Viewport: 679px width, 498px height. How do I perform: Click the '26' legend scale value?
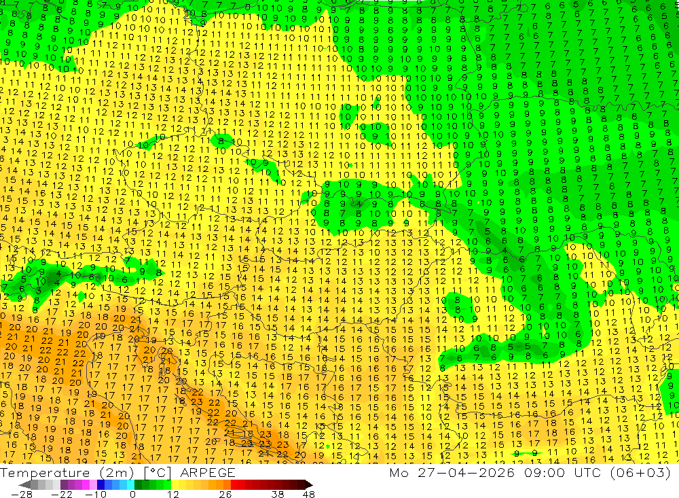tap(225, 494)
